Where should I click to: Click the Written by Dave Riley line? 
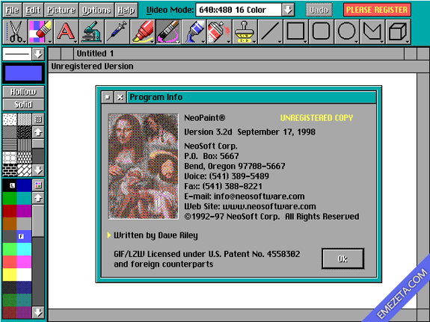click(x=156, y=235)
